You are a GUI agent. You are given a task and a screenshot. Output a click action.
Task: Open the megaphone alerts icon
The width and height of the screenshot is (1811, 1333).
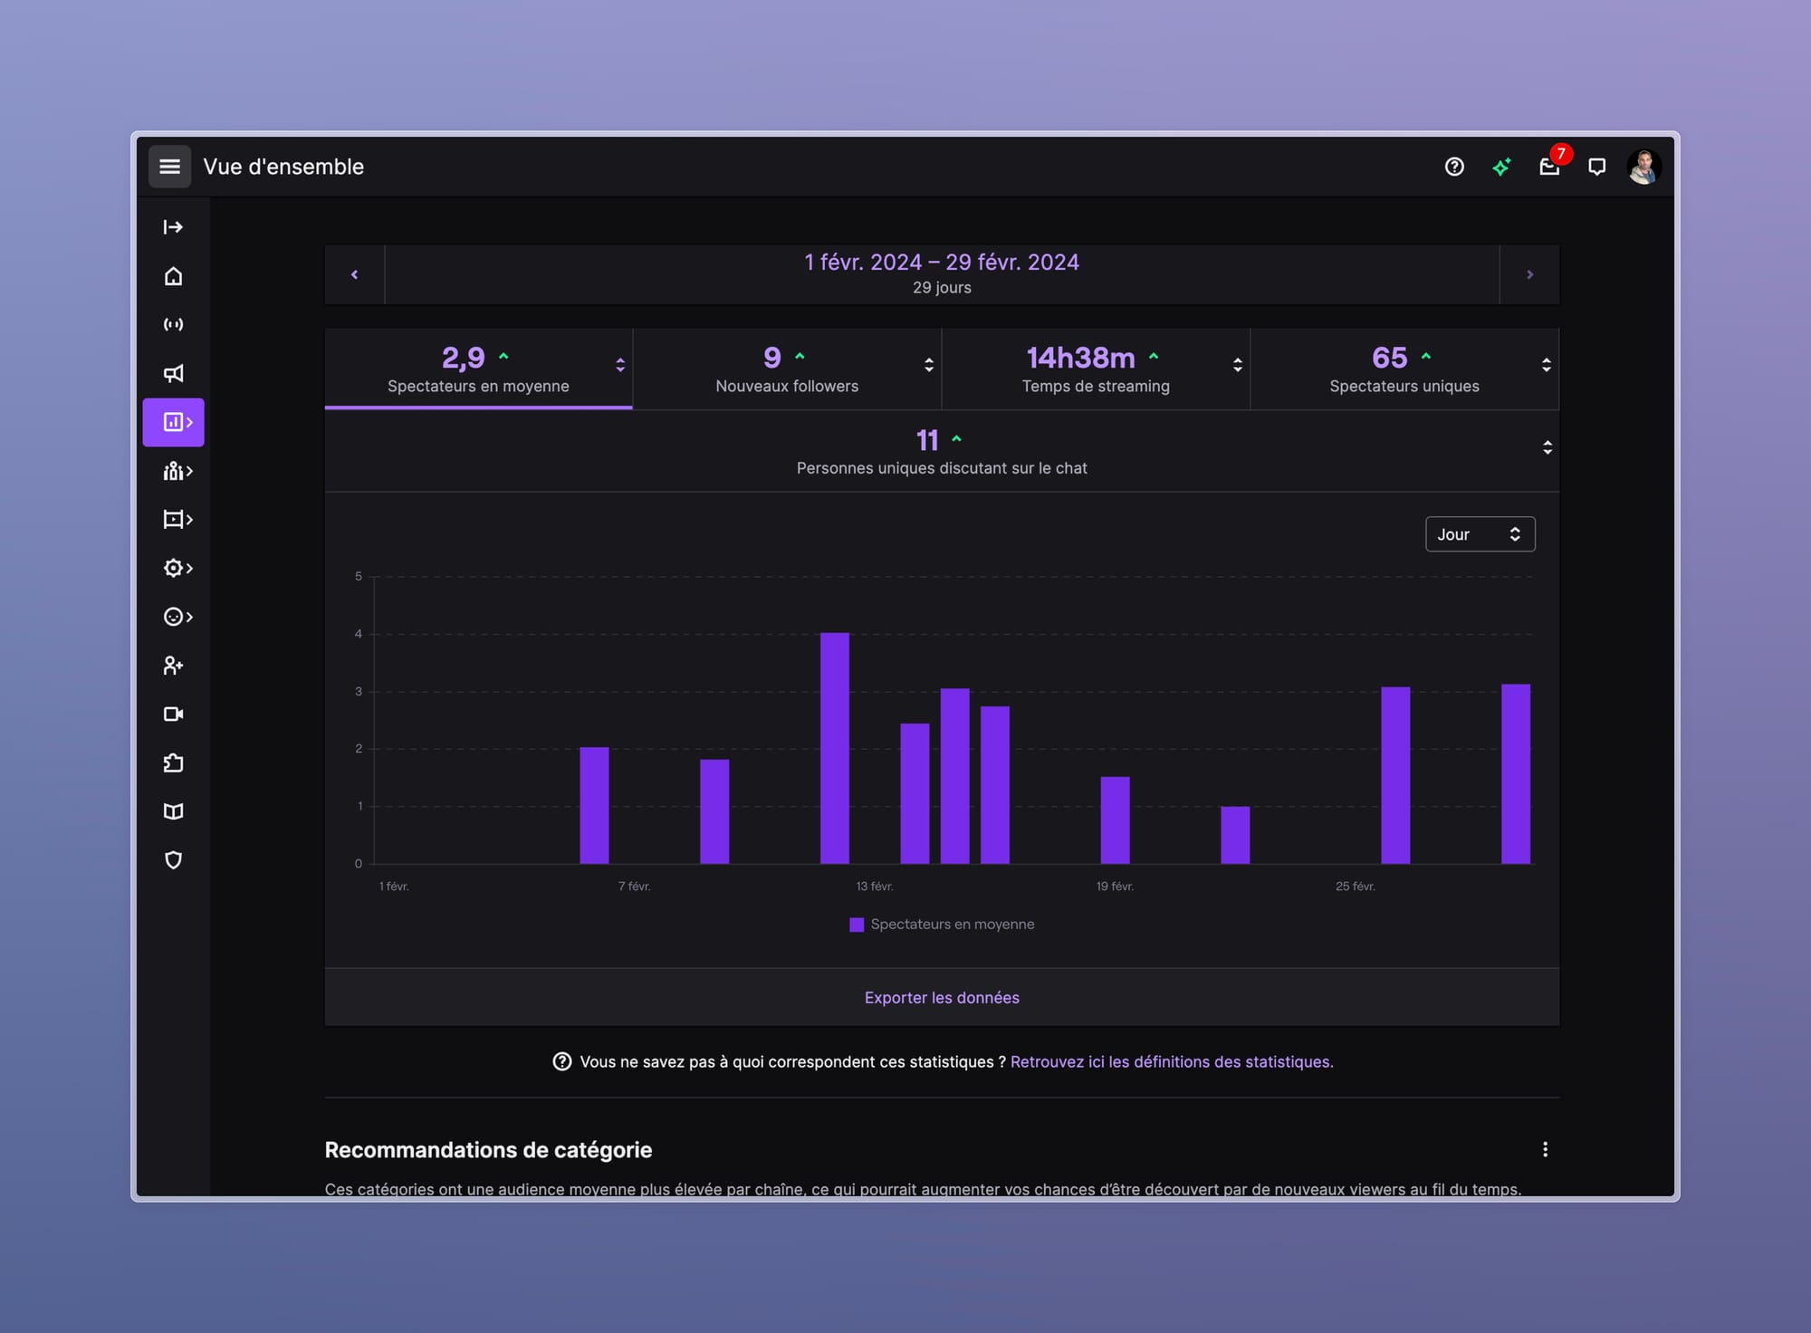[173, 373]
